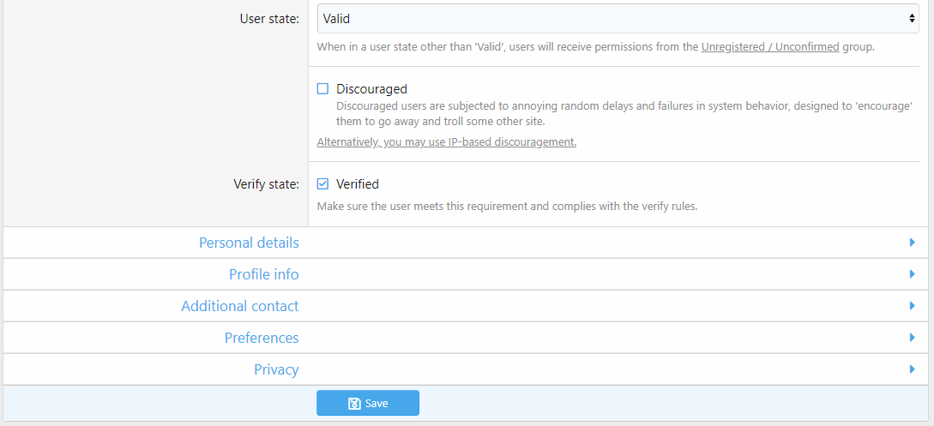Click the arrow icon beside Additional contact
Viewport: 934px width, 426px height.
pyautogui.click(x=912, y=306)
